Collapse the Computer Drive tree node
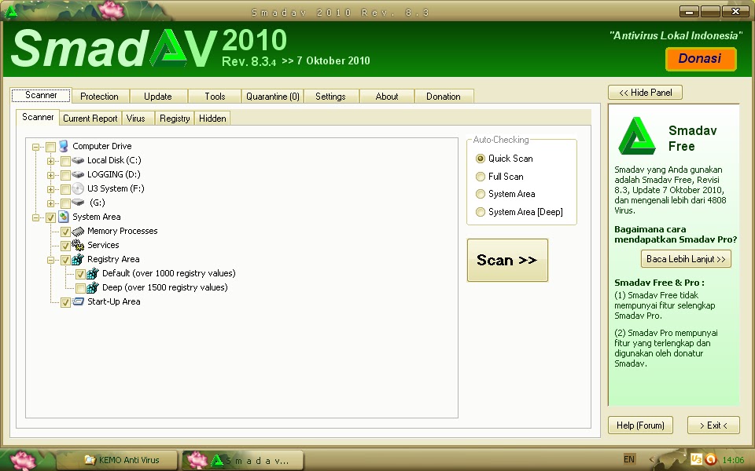 pos(35,147)
